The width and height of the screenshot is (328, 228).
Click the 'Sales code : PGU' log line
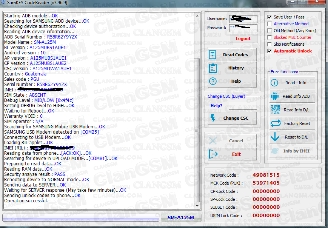coord(22,79)
